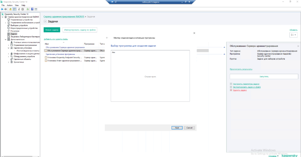Select Обнаружение устройств magnifier icon
Screen dimensions: 301x157
[x=11, y=56]
